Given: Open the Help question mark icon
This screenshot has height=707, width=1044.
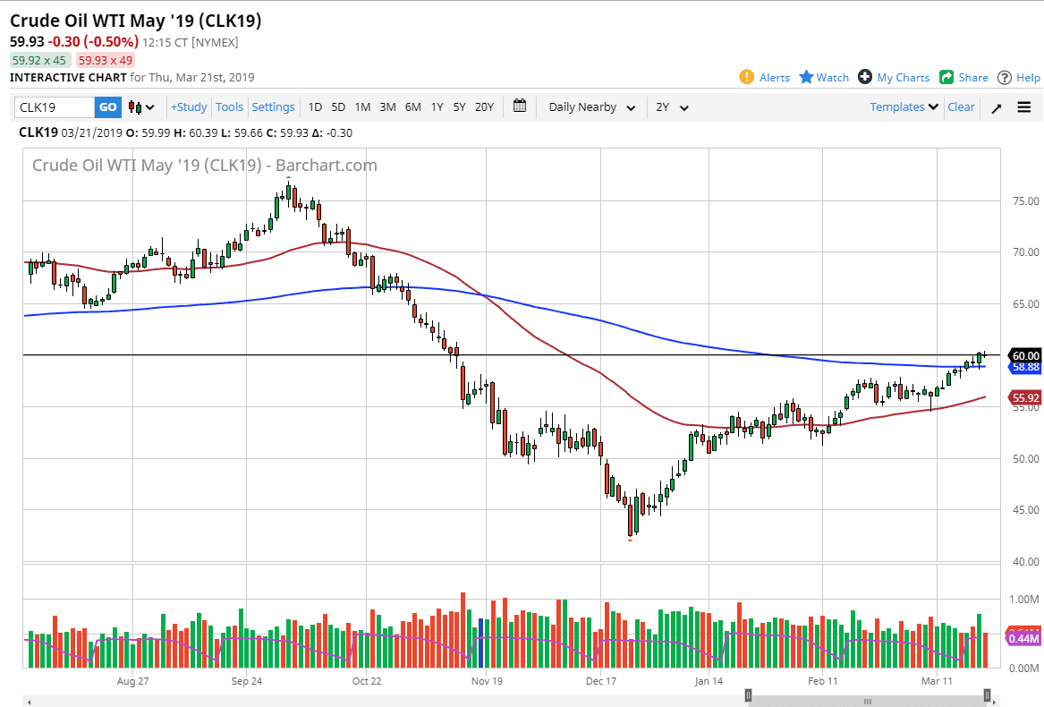Looking at the screenshot, I should (1004, 77).
